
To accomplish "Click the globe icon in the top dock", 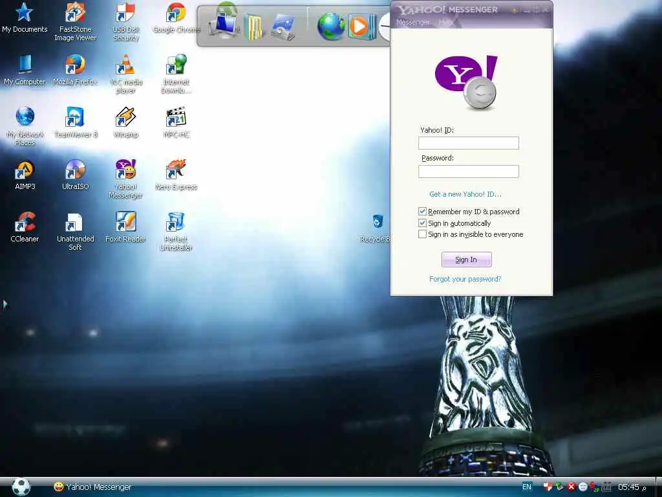I will point(331,26).
